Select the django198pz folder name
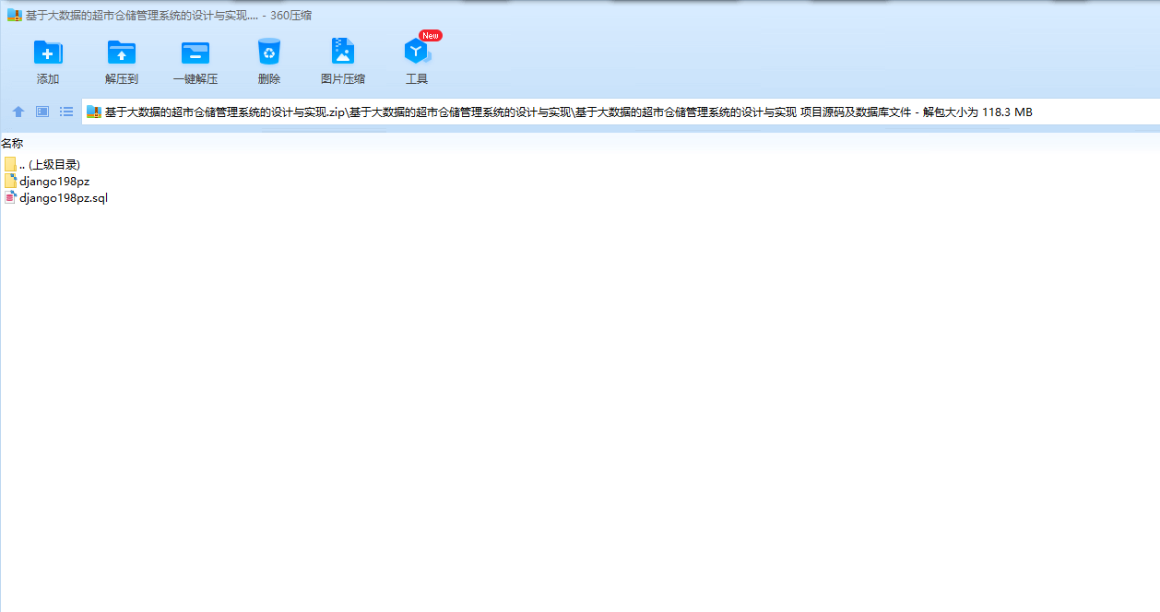 tap(54, 182)
